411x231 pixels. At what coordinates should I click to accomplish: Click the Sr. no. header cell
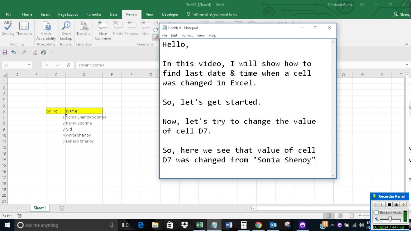[56, 111]
